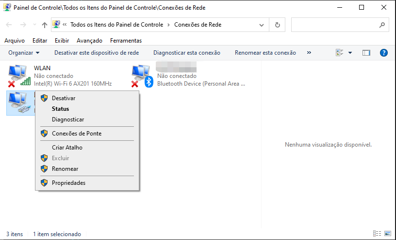Go up one folder level
Image resolution: width=396 pixels, height=240 pixels.
[x=45, y=25]
